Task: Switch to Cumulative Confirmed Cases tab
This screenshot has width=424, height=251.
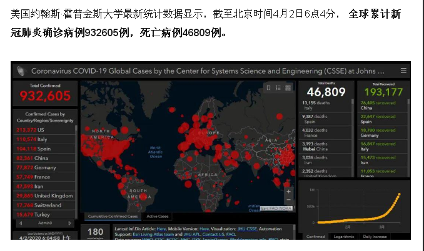Action: coord(113,216)
